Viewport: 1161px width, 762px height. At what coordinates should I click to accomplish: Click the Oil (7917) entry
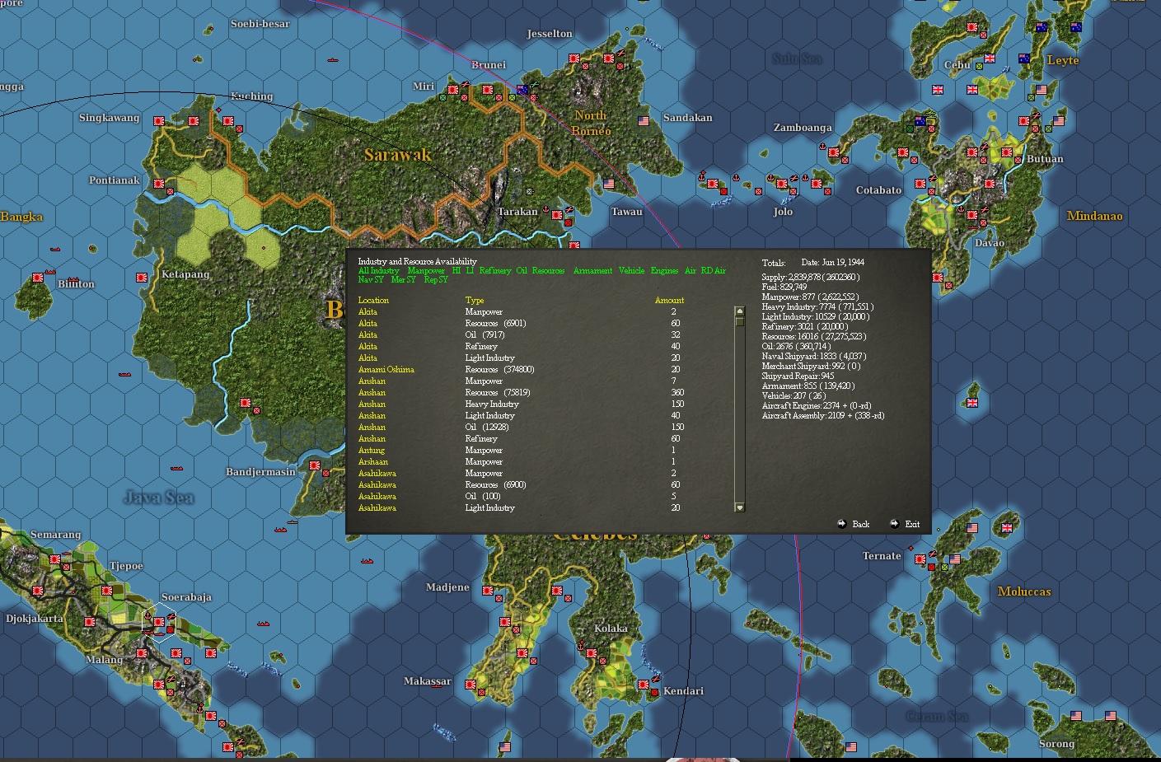pos(485,334)
